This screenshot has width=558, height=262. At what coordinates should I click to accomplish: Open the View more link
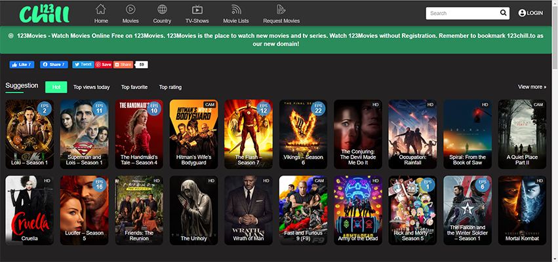point(532,86)
